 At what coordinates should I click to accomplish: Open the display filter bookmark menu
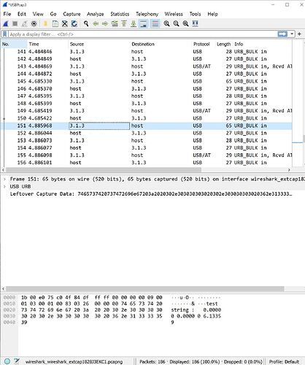tap(4, 34)
